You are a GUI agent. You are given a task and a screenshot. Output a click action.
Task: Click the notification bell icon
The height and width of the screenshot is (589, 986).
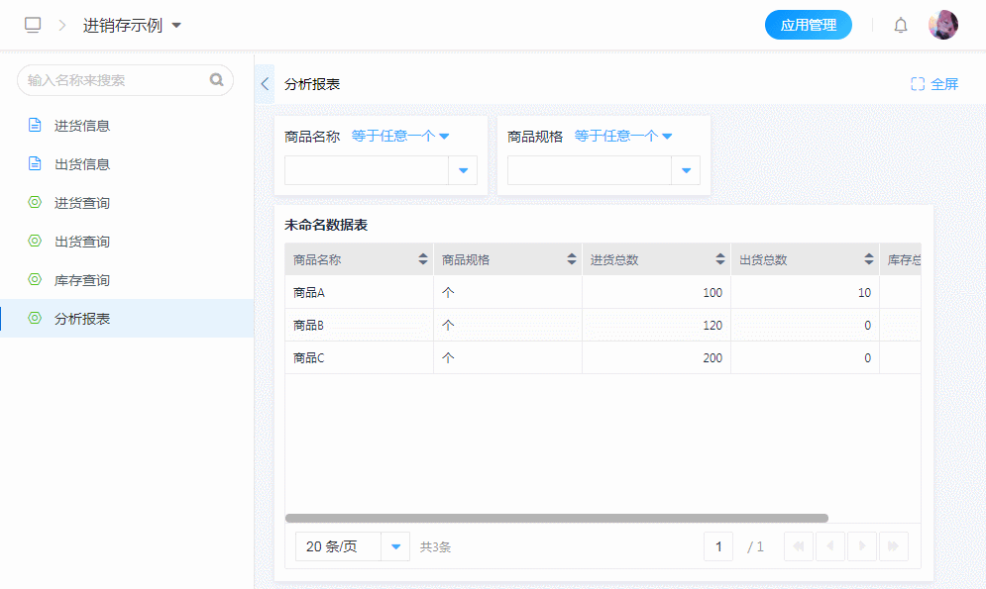[x=900, y=26]
